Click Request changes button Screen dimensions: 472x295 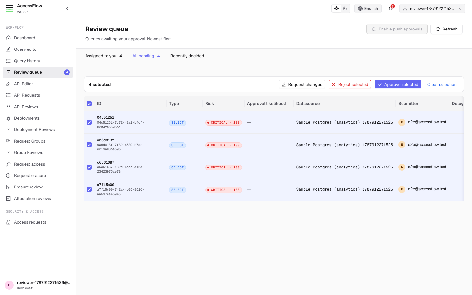point(302,84)
